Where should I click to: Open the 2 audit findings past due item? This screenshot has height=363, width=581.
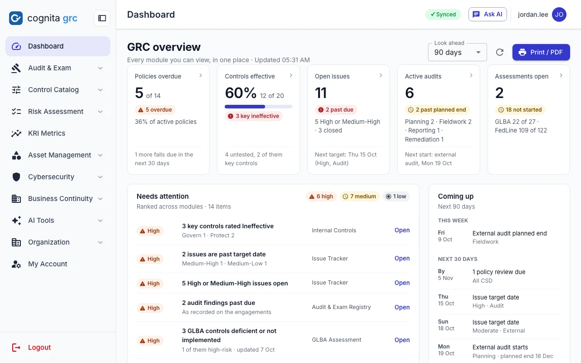pos(402,307)
